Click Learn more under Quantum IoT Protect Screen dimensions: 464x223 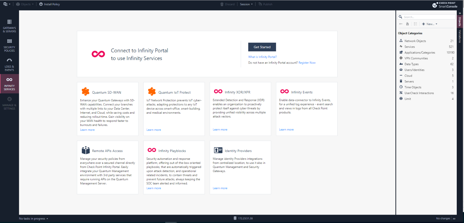[154, 130]
